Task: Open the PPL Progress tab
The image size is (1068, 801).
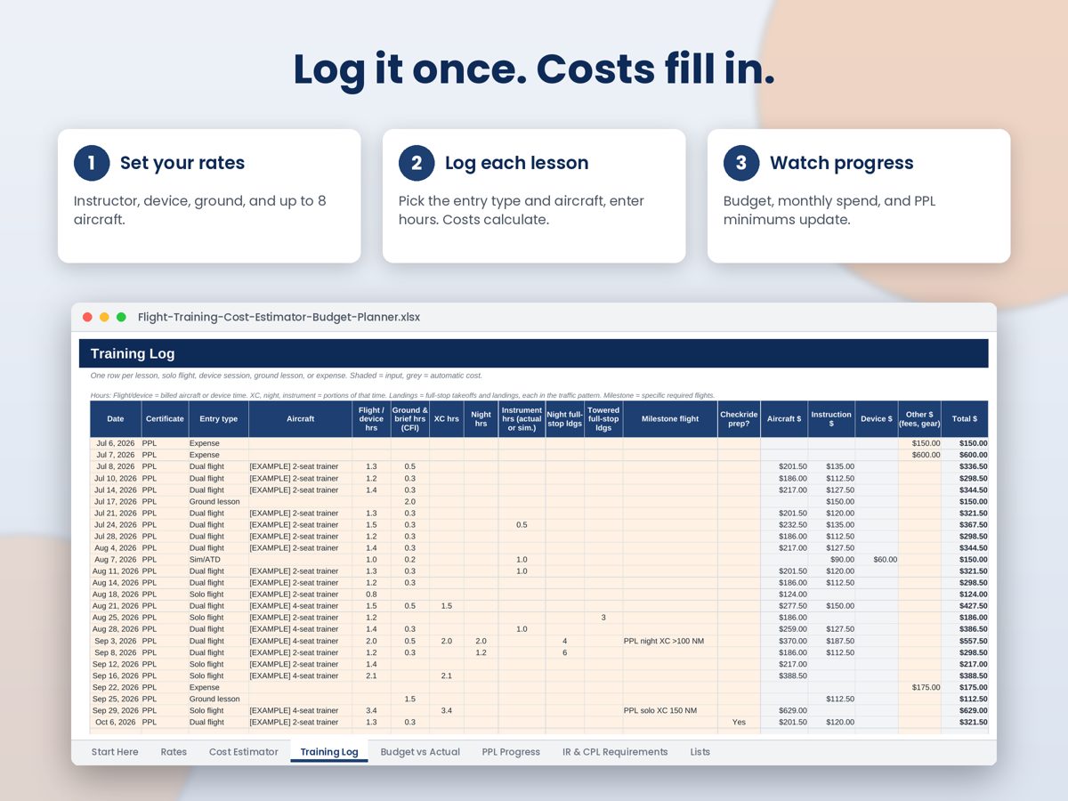Action: tap(511, 752)
